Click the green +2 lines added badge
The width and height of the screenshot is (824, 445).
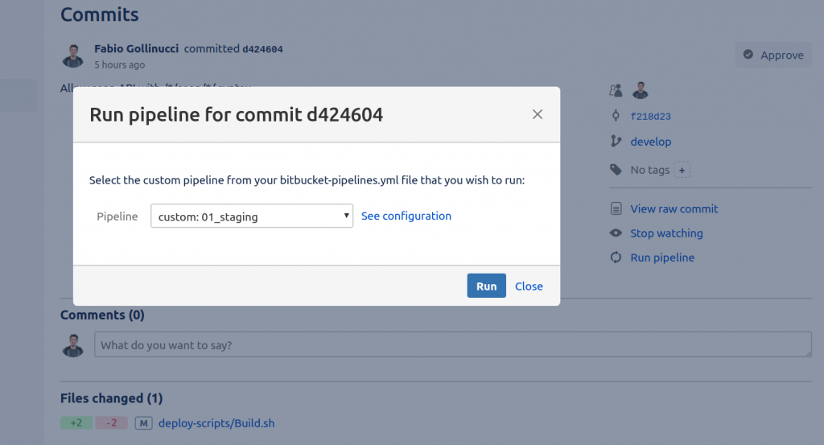click(76, 423)
